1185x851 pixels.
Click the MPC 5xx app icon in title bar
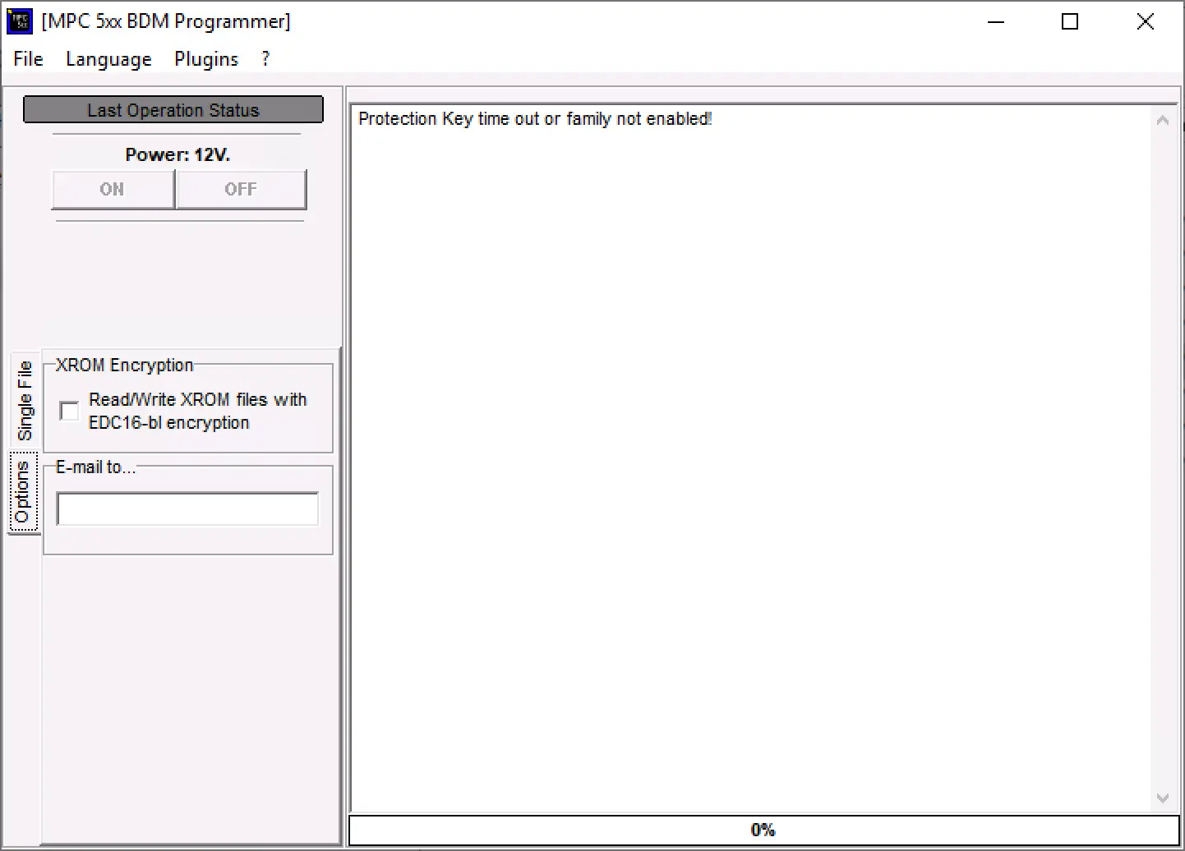click(x=19, y=21)
